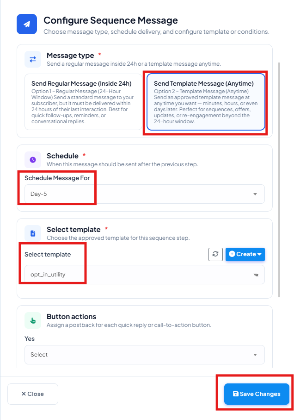Click the Select placeholder under Yes
This screenshot has width=294, height=420.
(39, 355)
